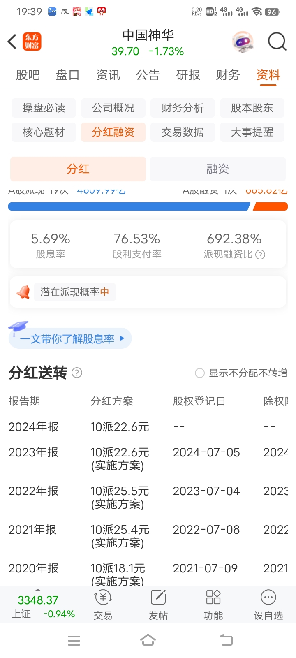Tap the 2022-07-08 registration date
Image resolution: width=296 pixels, height=658 pixels.
206,530
